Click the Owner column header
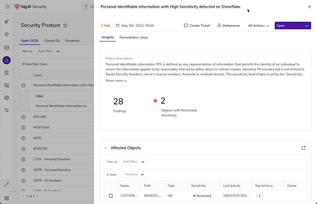Screen dimensions: 317x204 (x=295, y=186)
